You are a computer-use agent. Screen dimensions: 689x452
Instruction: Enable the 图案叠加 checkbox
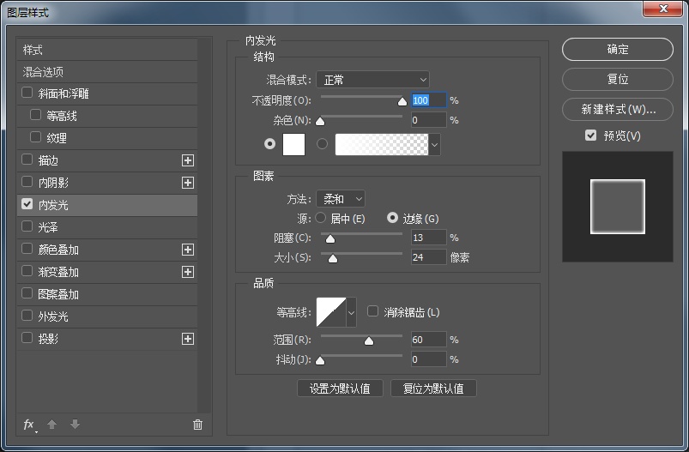27,293
